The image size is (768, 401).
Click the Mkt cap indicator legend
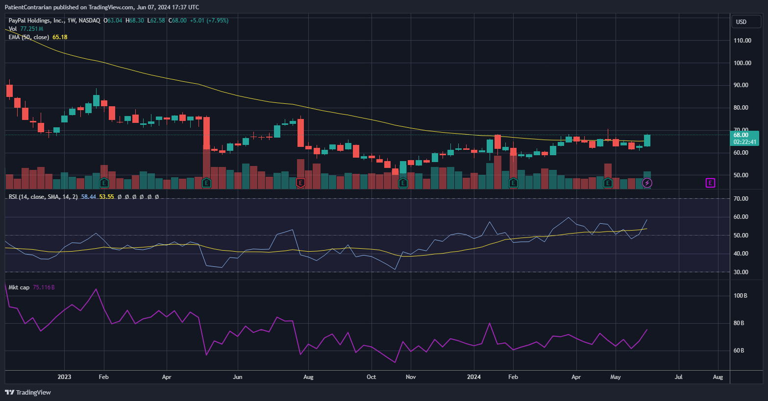click(x=19, y=287)
